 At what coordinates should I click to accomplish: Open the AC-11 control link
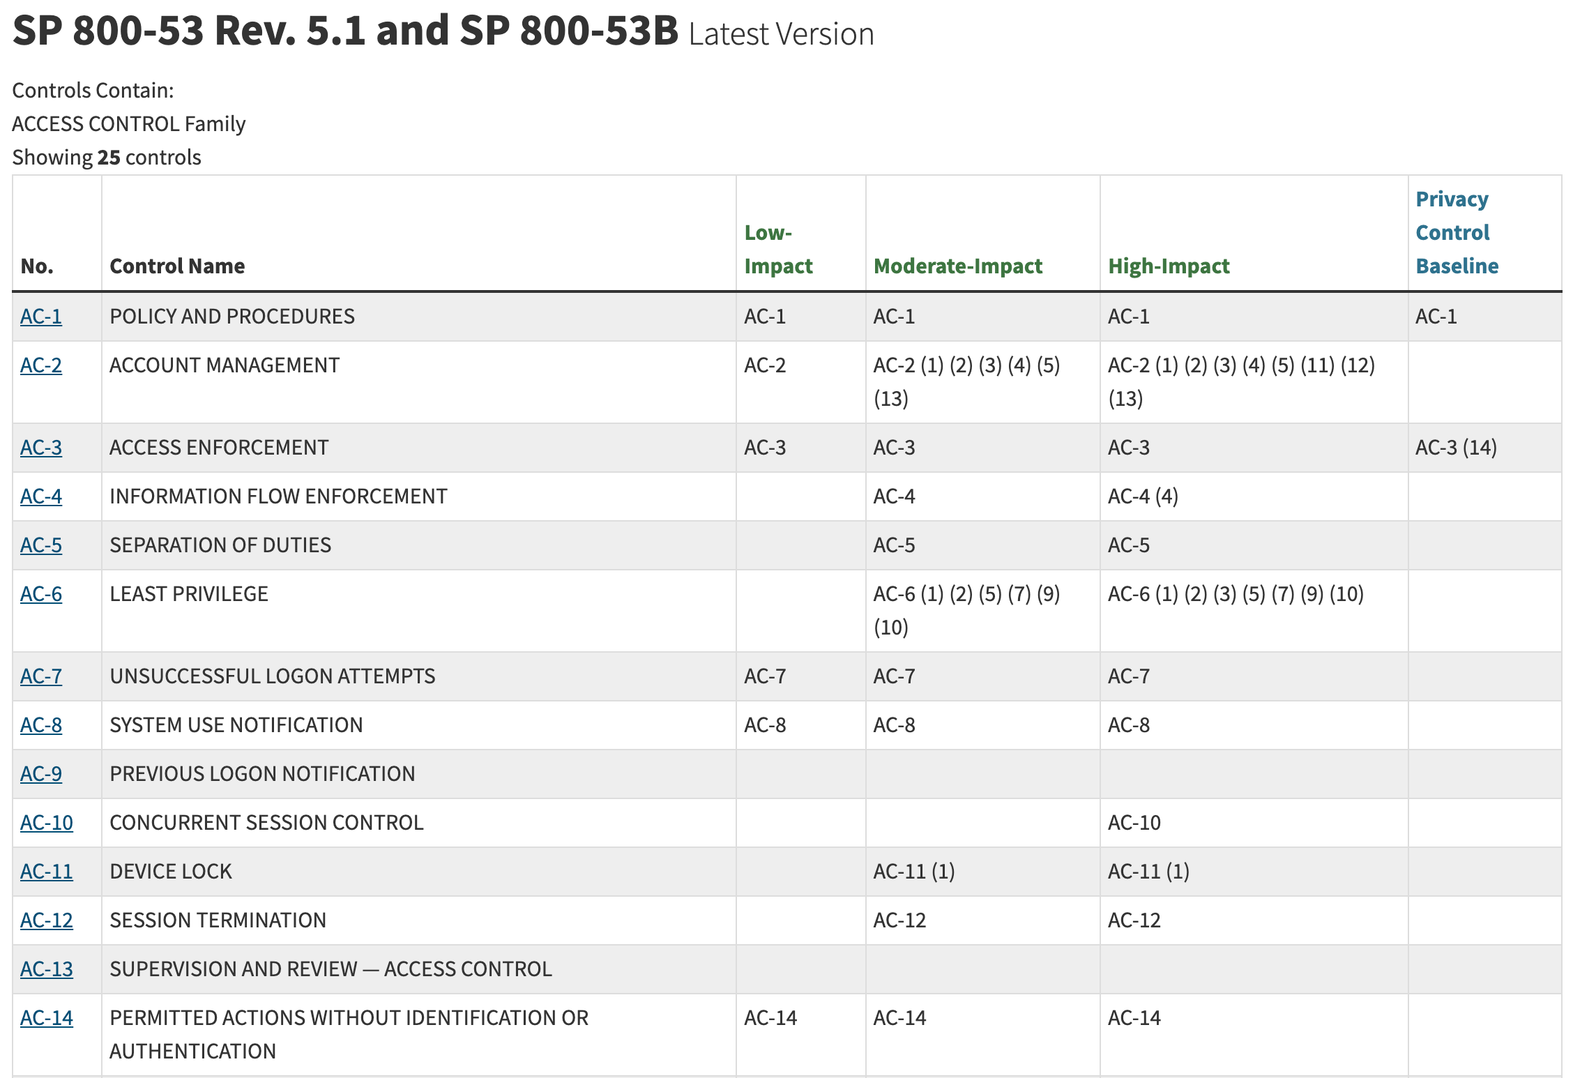[47, 871]
